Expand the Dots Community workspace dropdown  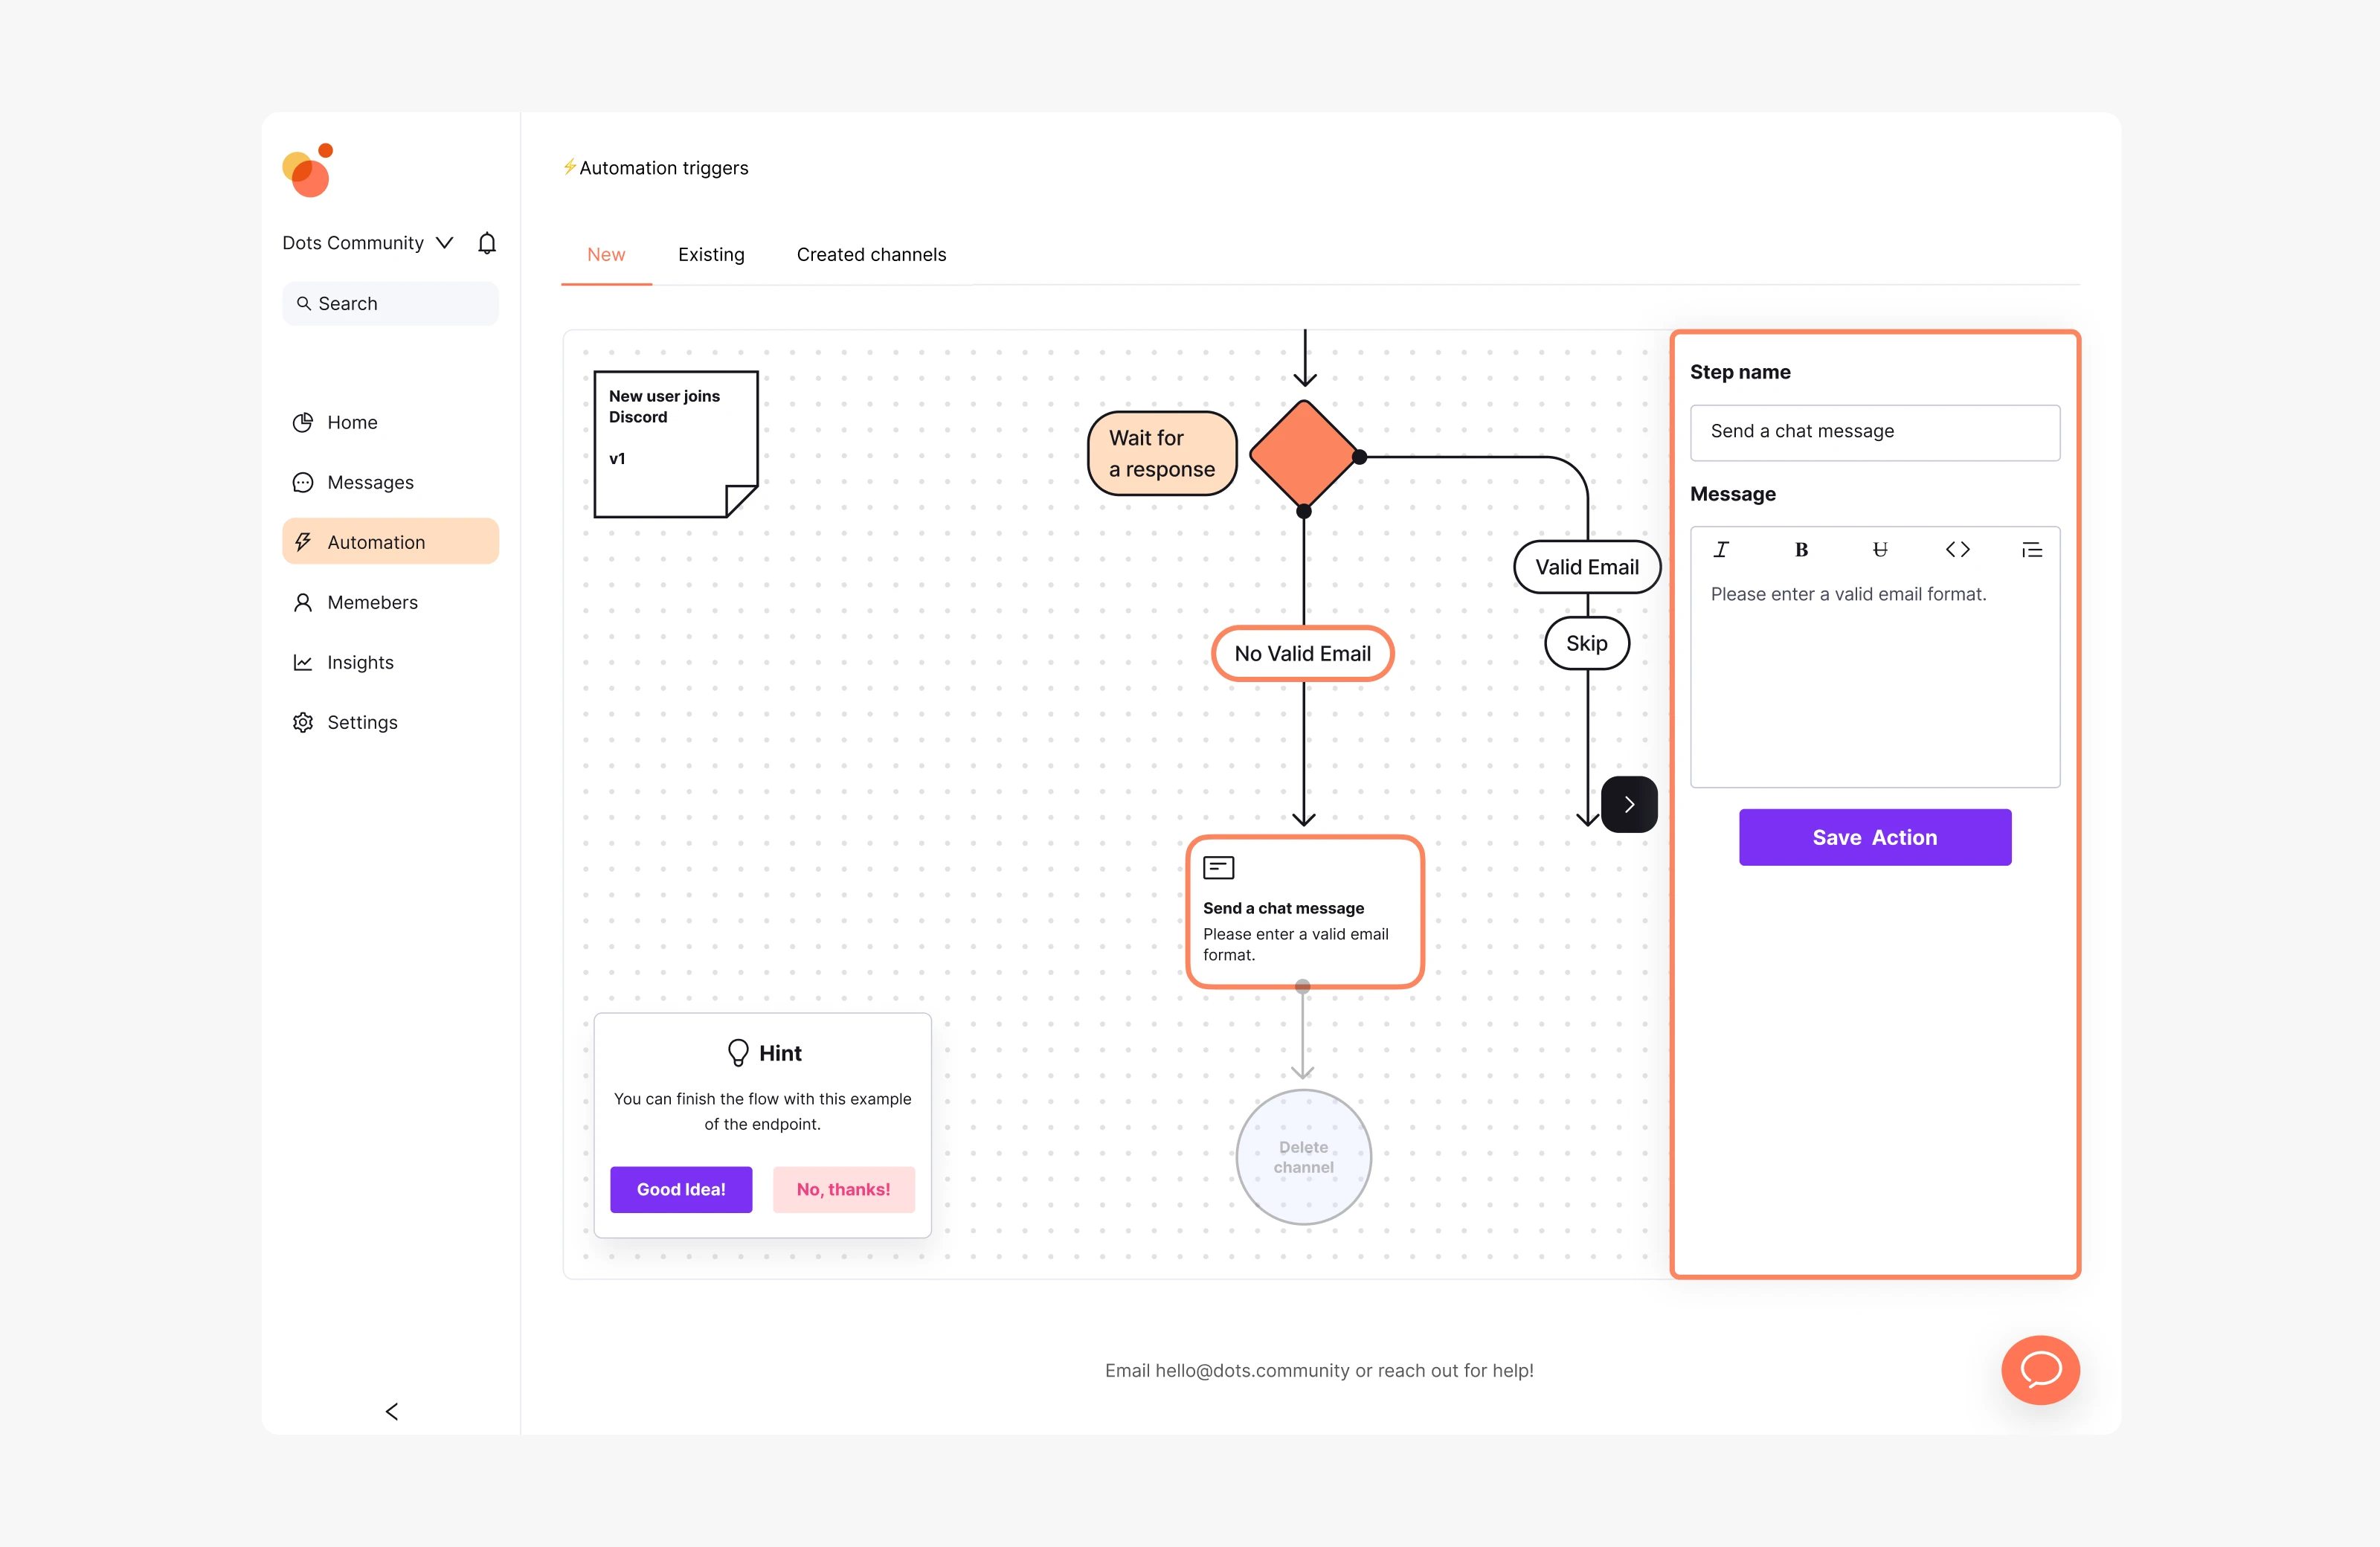[445, 243]
